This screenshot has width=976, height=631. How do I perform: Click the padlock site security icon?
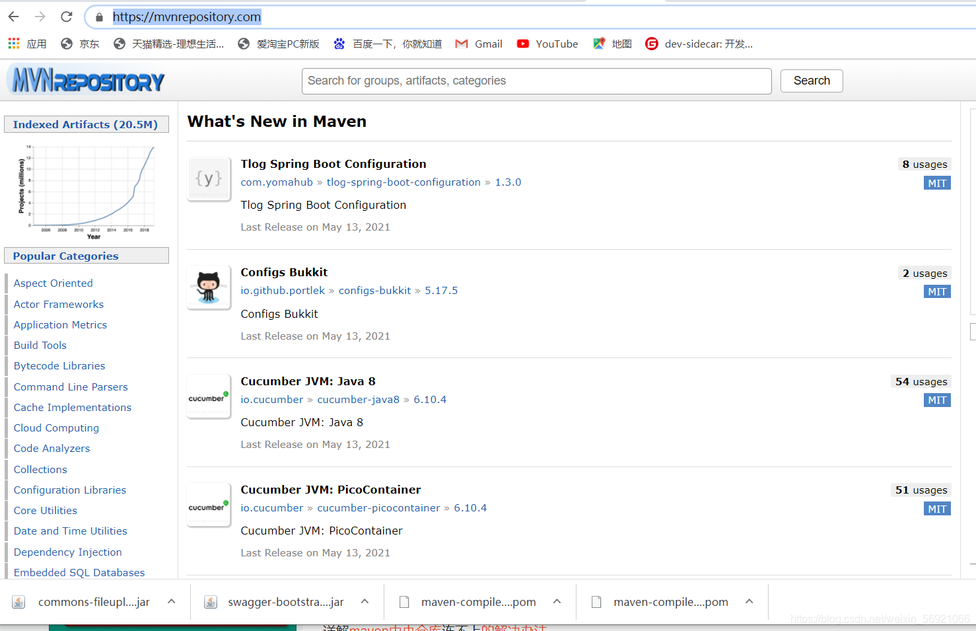pos(99,17)
